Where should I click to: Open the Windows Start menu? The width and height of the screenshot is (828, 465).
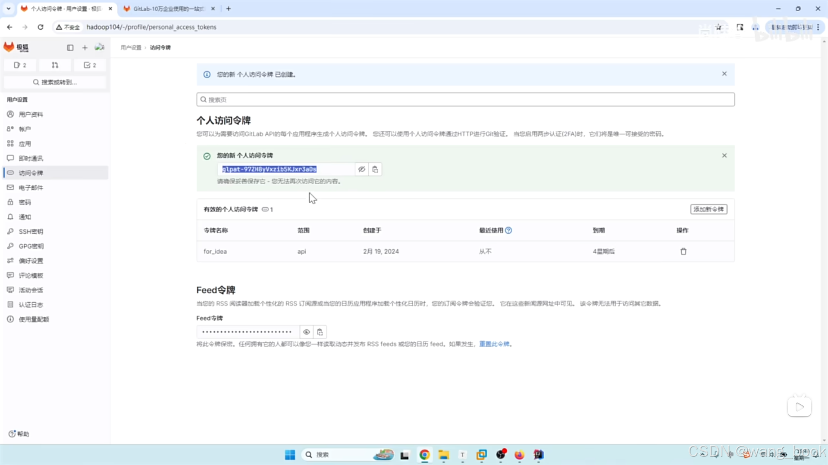pos(290,455)
